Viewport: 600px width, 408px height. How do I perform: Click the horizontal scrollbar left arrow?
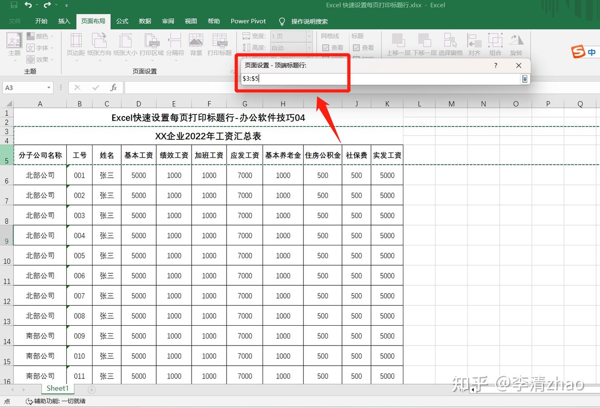point(472,390)
